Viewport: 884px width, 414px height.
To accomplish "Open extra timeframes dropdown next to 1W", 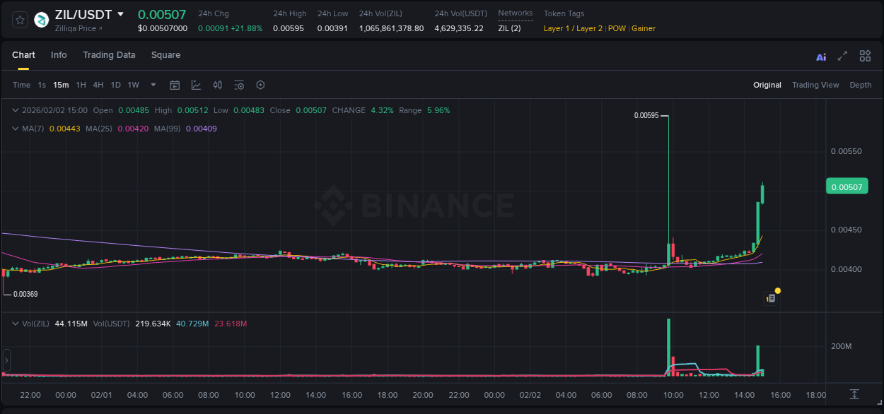I will click(x=152, y=84).
